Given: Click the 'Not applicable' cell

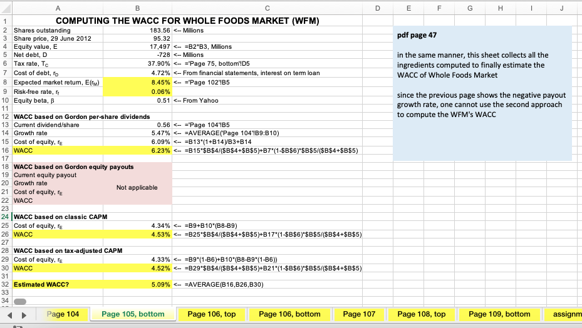Looking at the screenshot, I should pos(137,187).
